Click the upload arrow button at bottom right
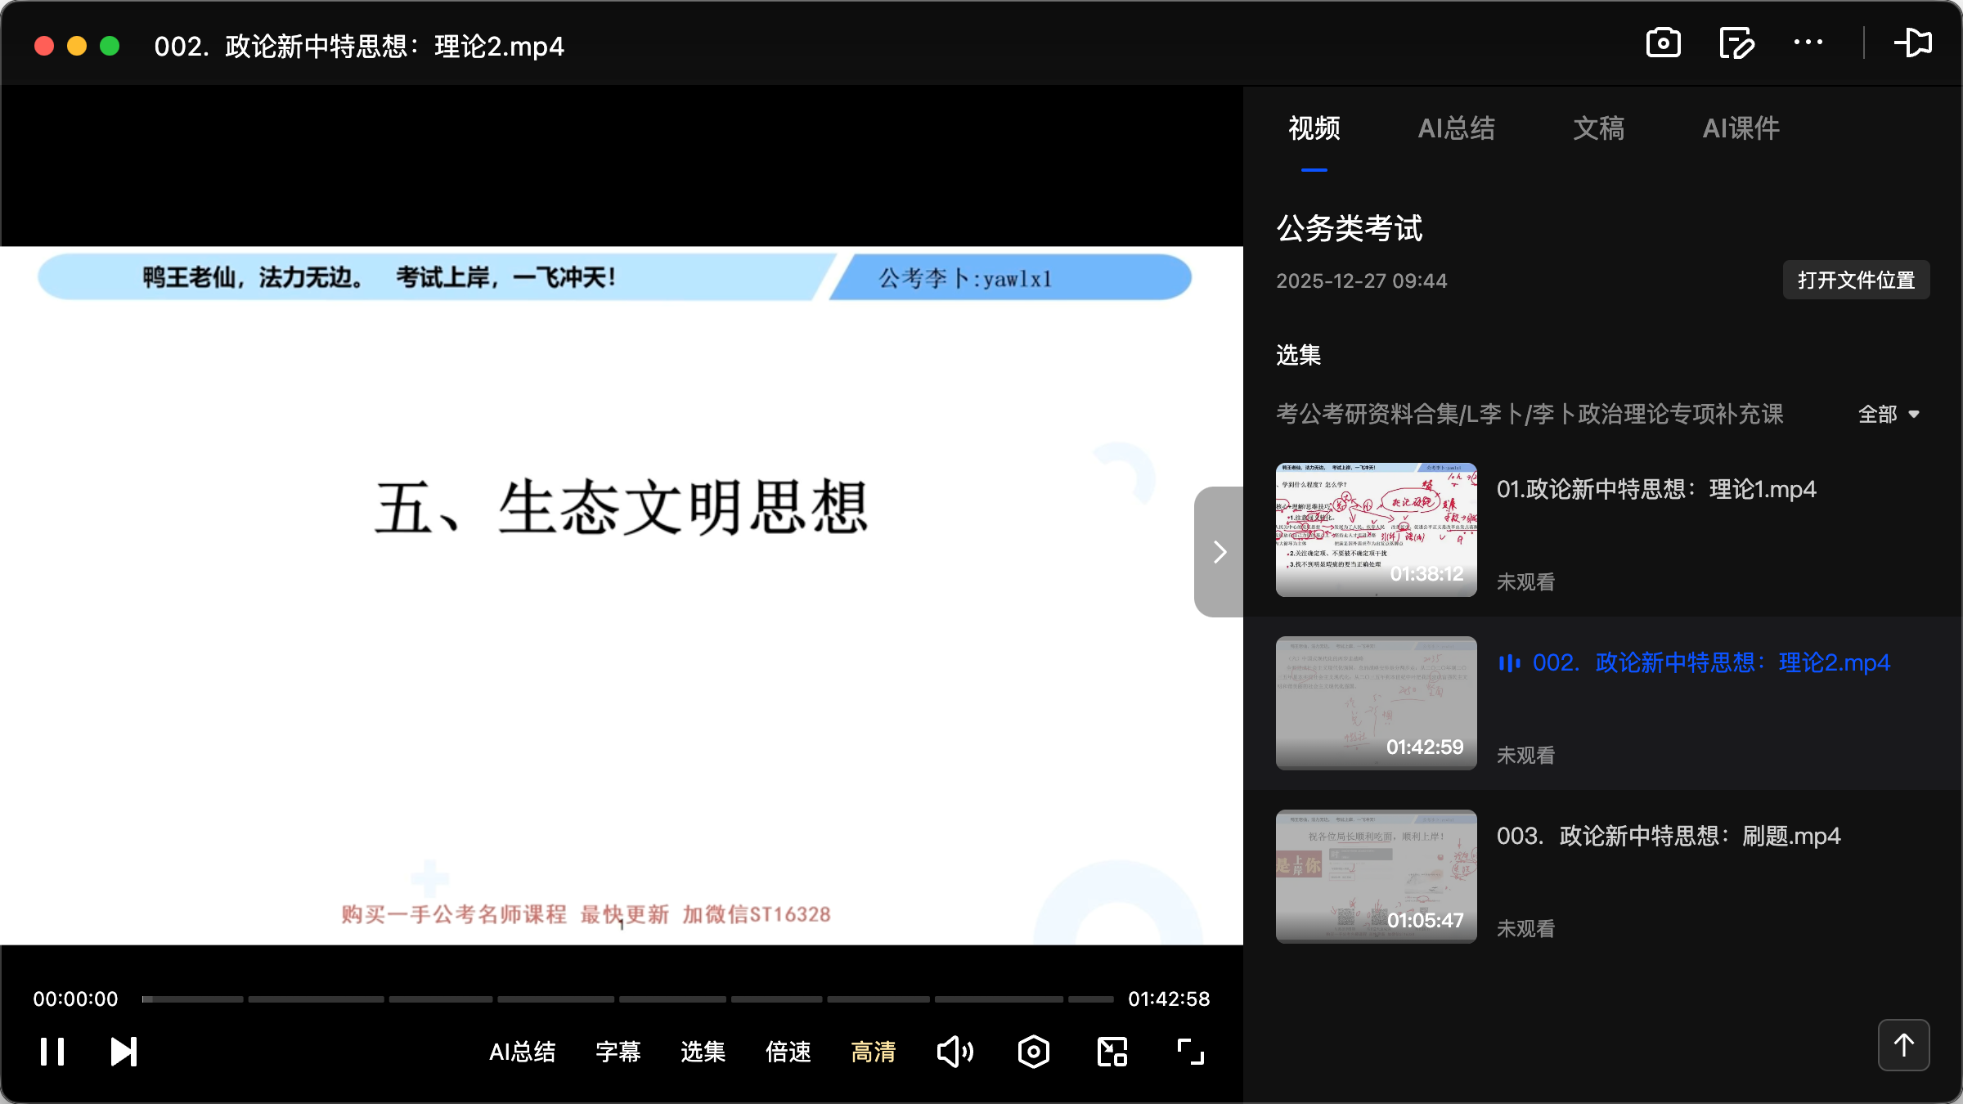Viewport: 1963px width, 1104px height. pyautogui.click(x=1903, y=1044)
